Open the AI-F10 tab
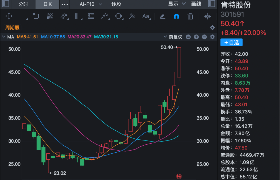This screenshot has height=180, width=280. point(87,4)
